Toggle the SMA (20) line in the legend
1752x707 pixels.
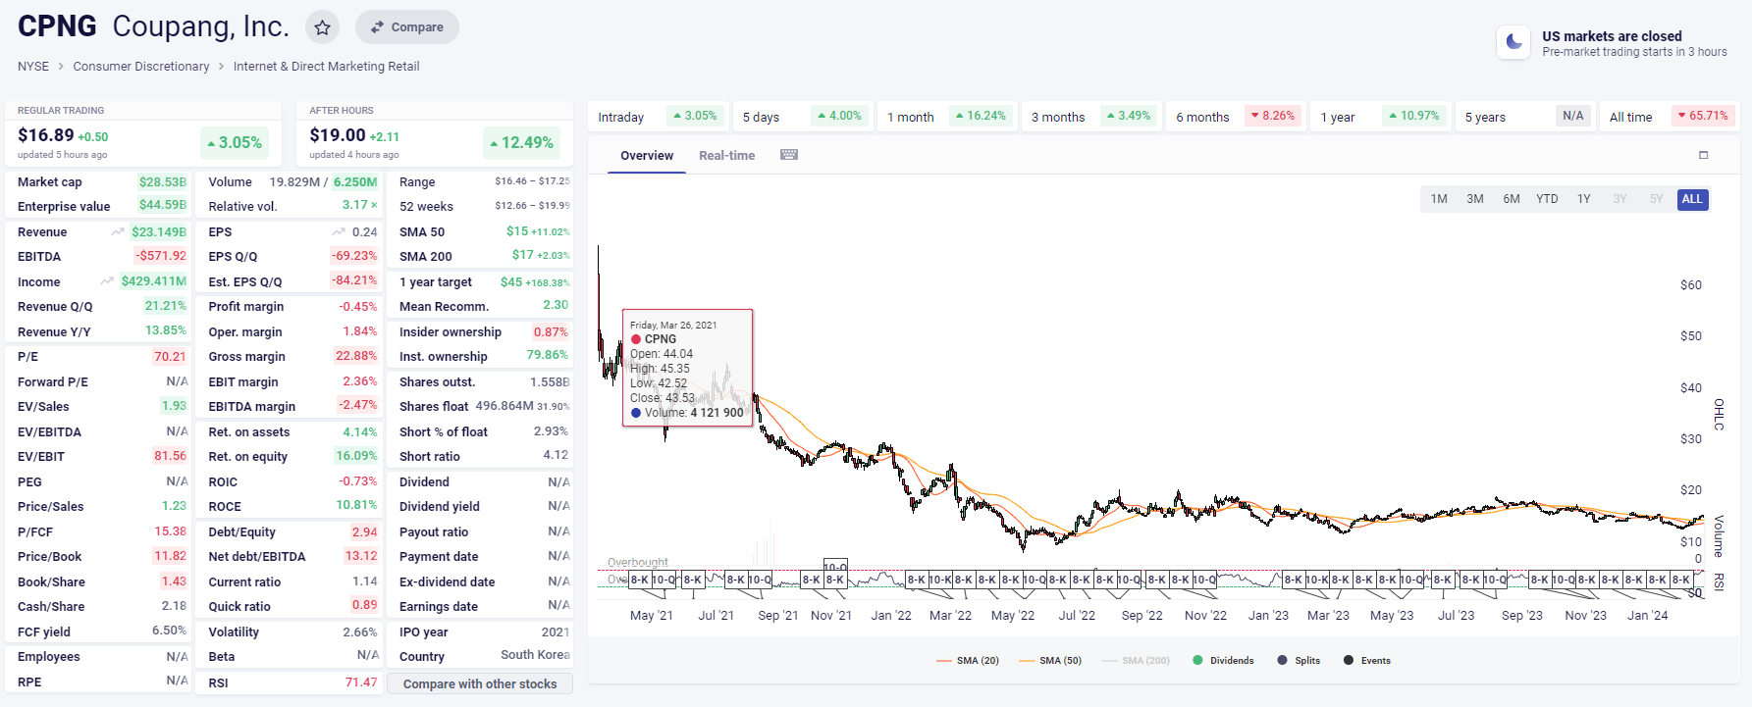point(968,661)
